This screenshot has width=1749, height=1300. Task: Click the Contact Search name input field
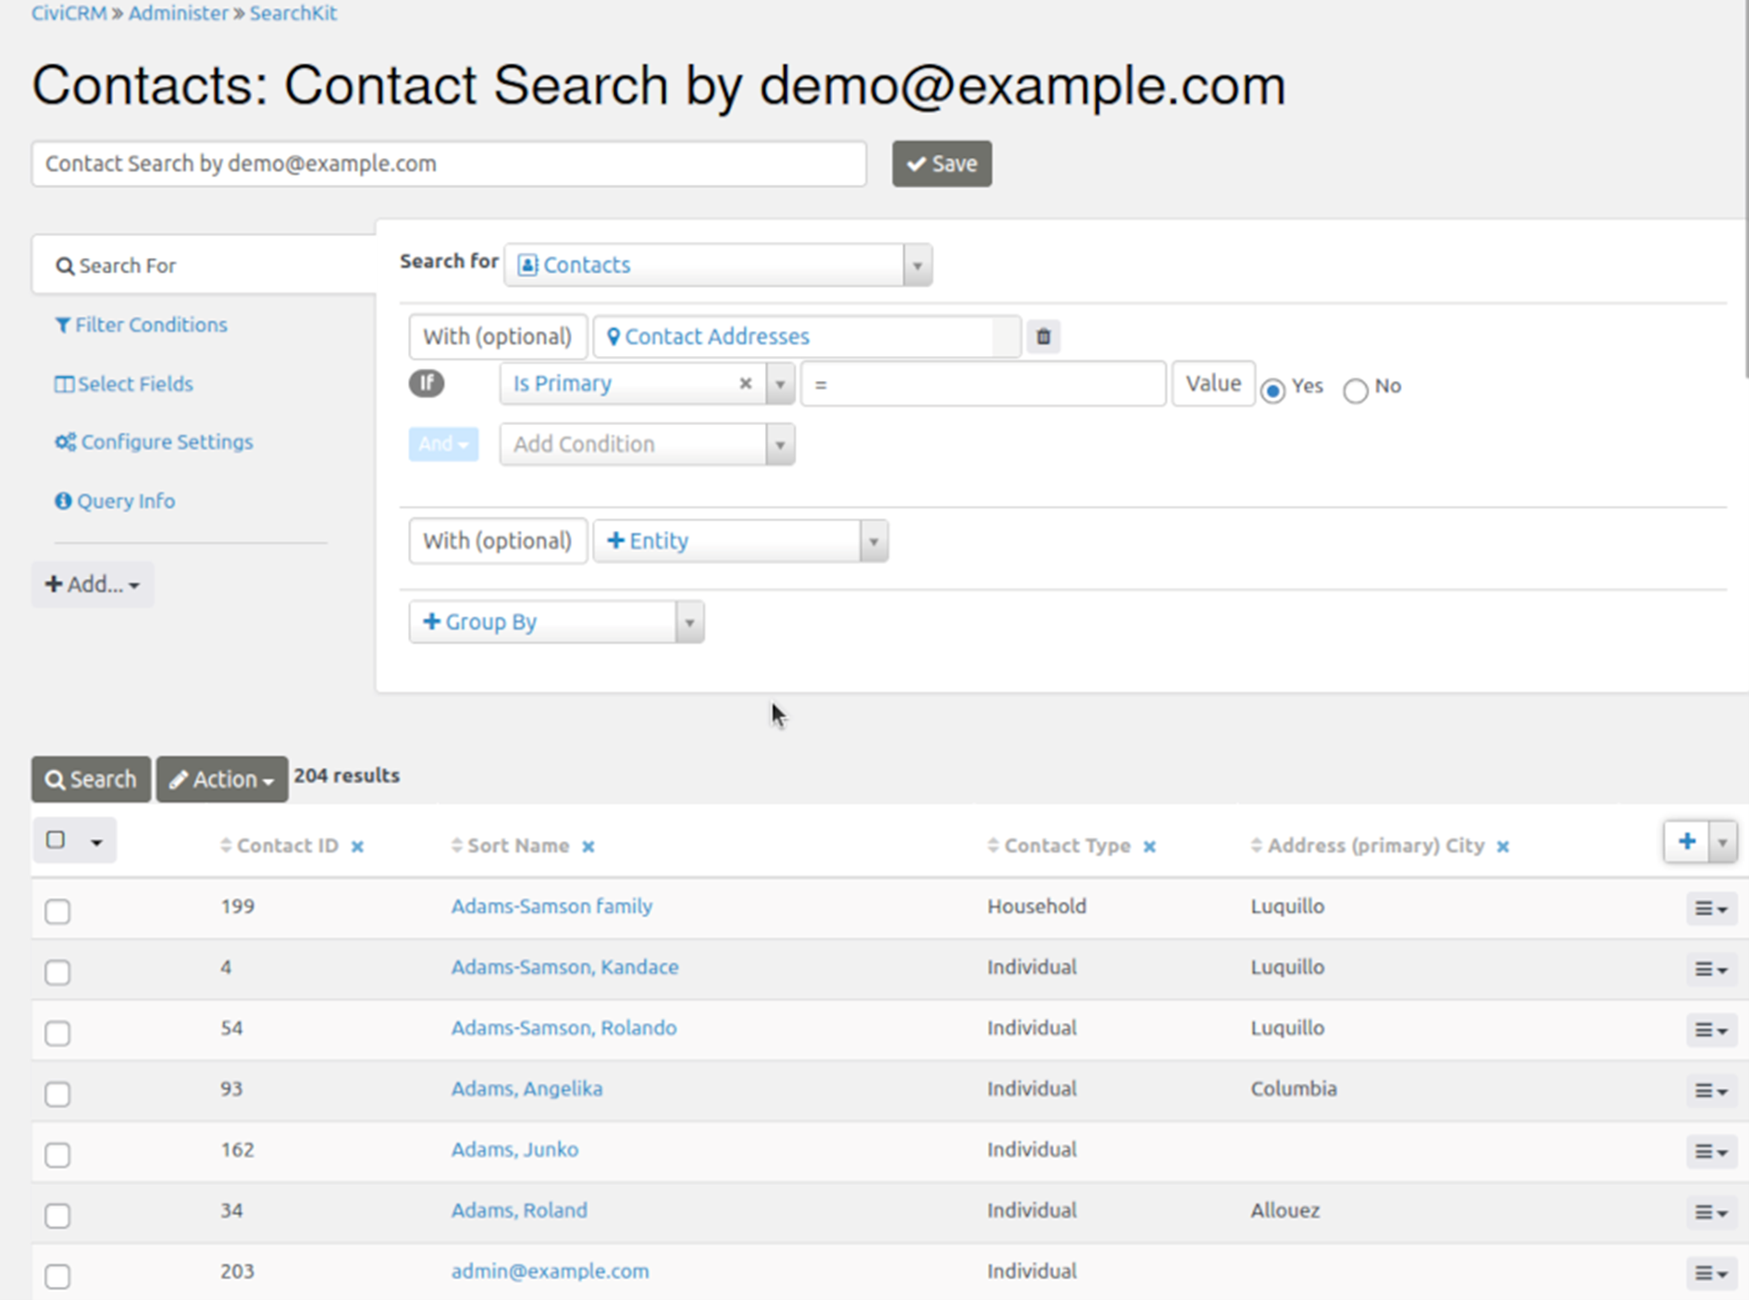point(448,162)
